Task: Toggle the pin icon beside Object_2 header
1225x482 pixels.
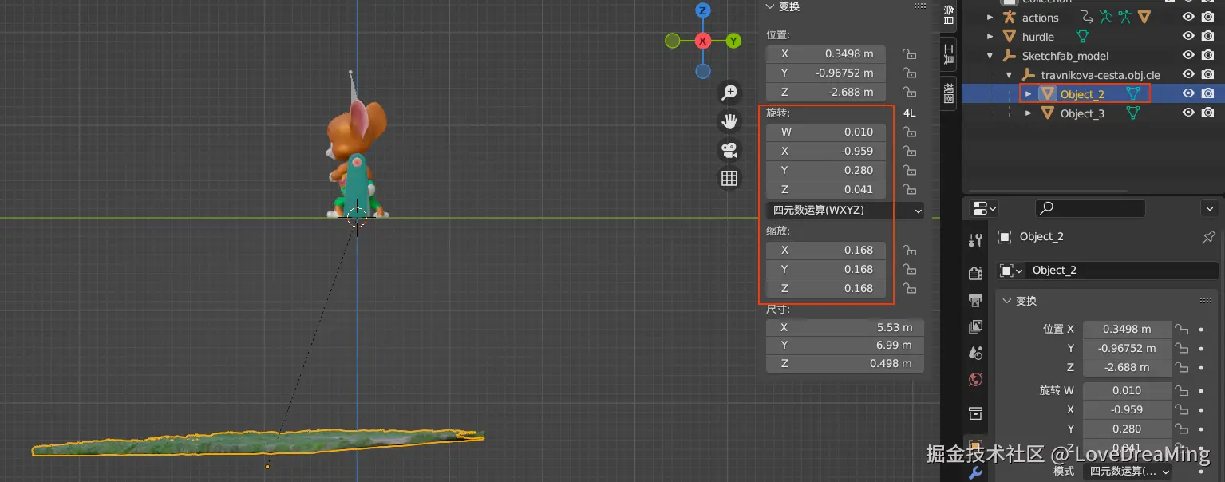Action: [x=1209, y=237]
